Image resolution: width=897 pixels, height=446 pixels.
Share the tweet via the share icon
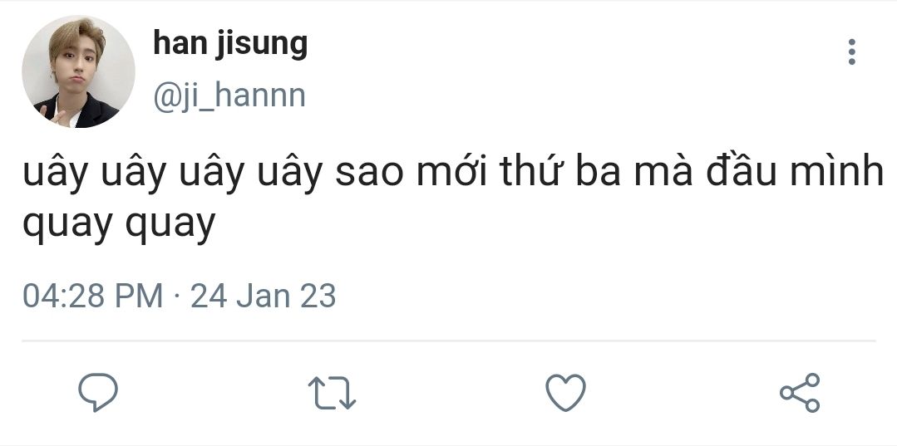click(800, 392)
